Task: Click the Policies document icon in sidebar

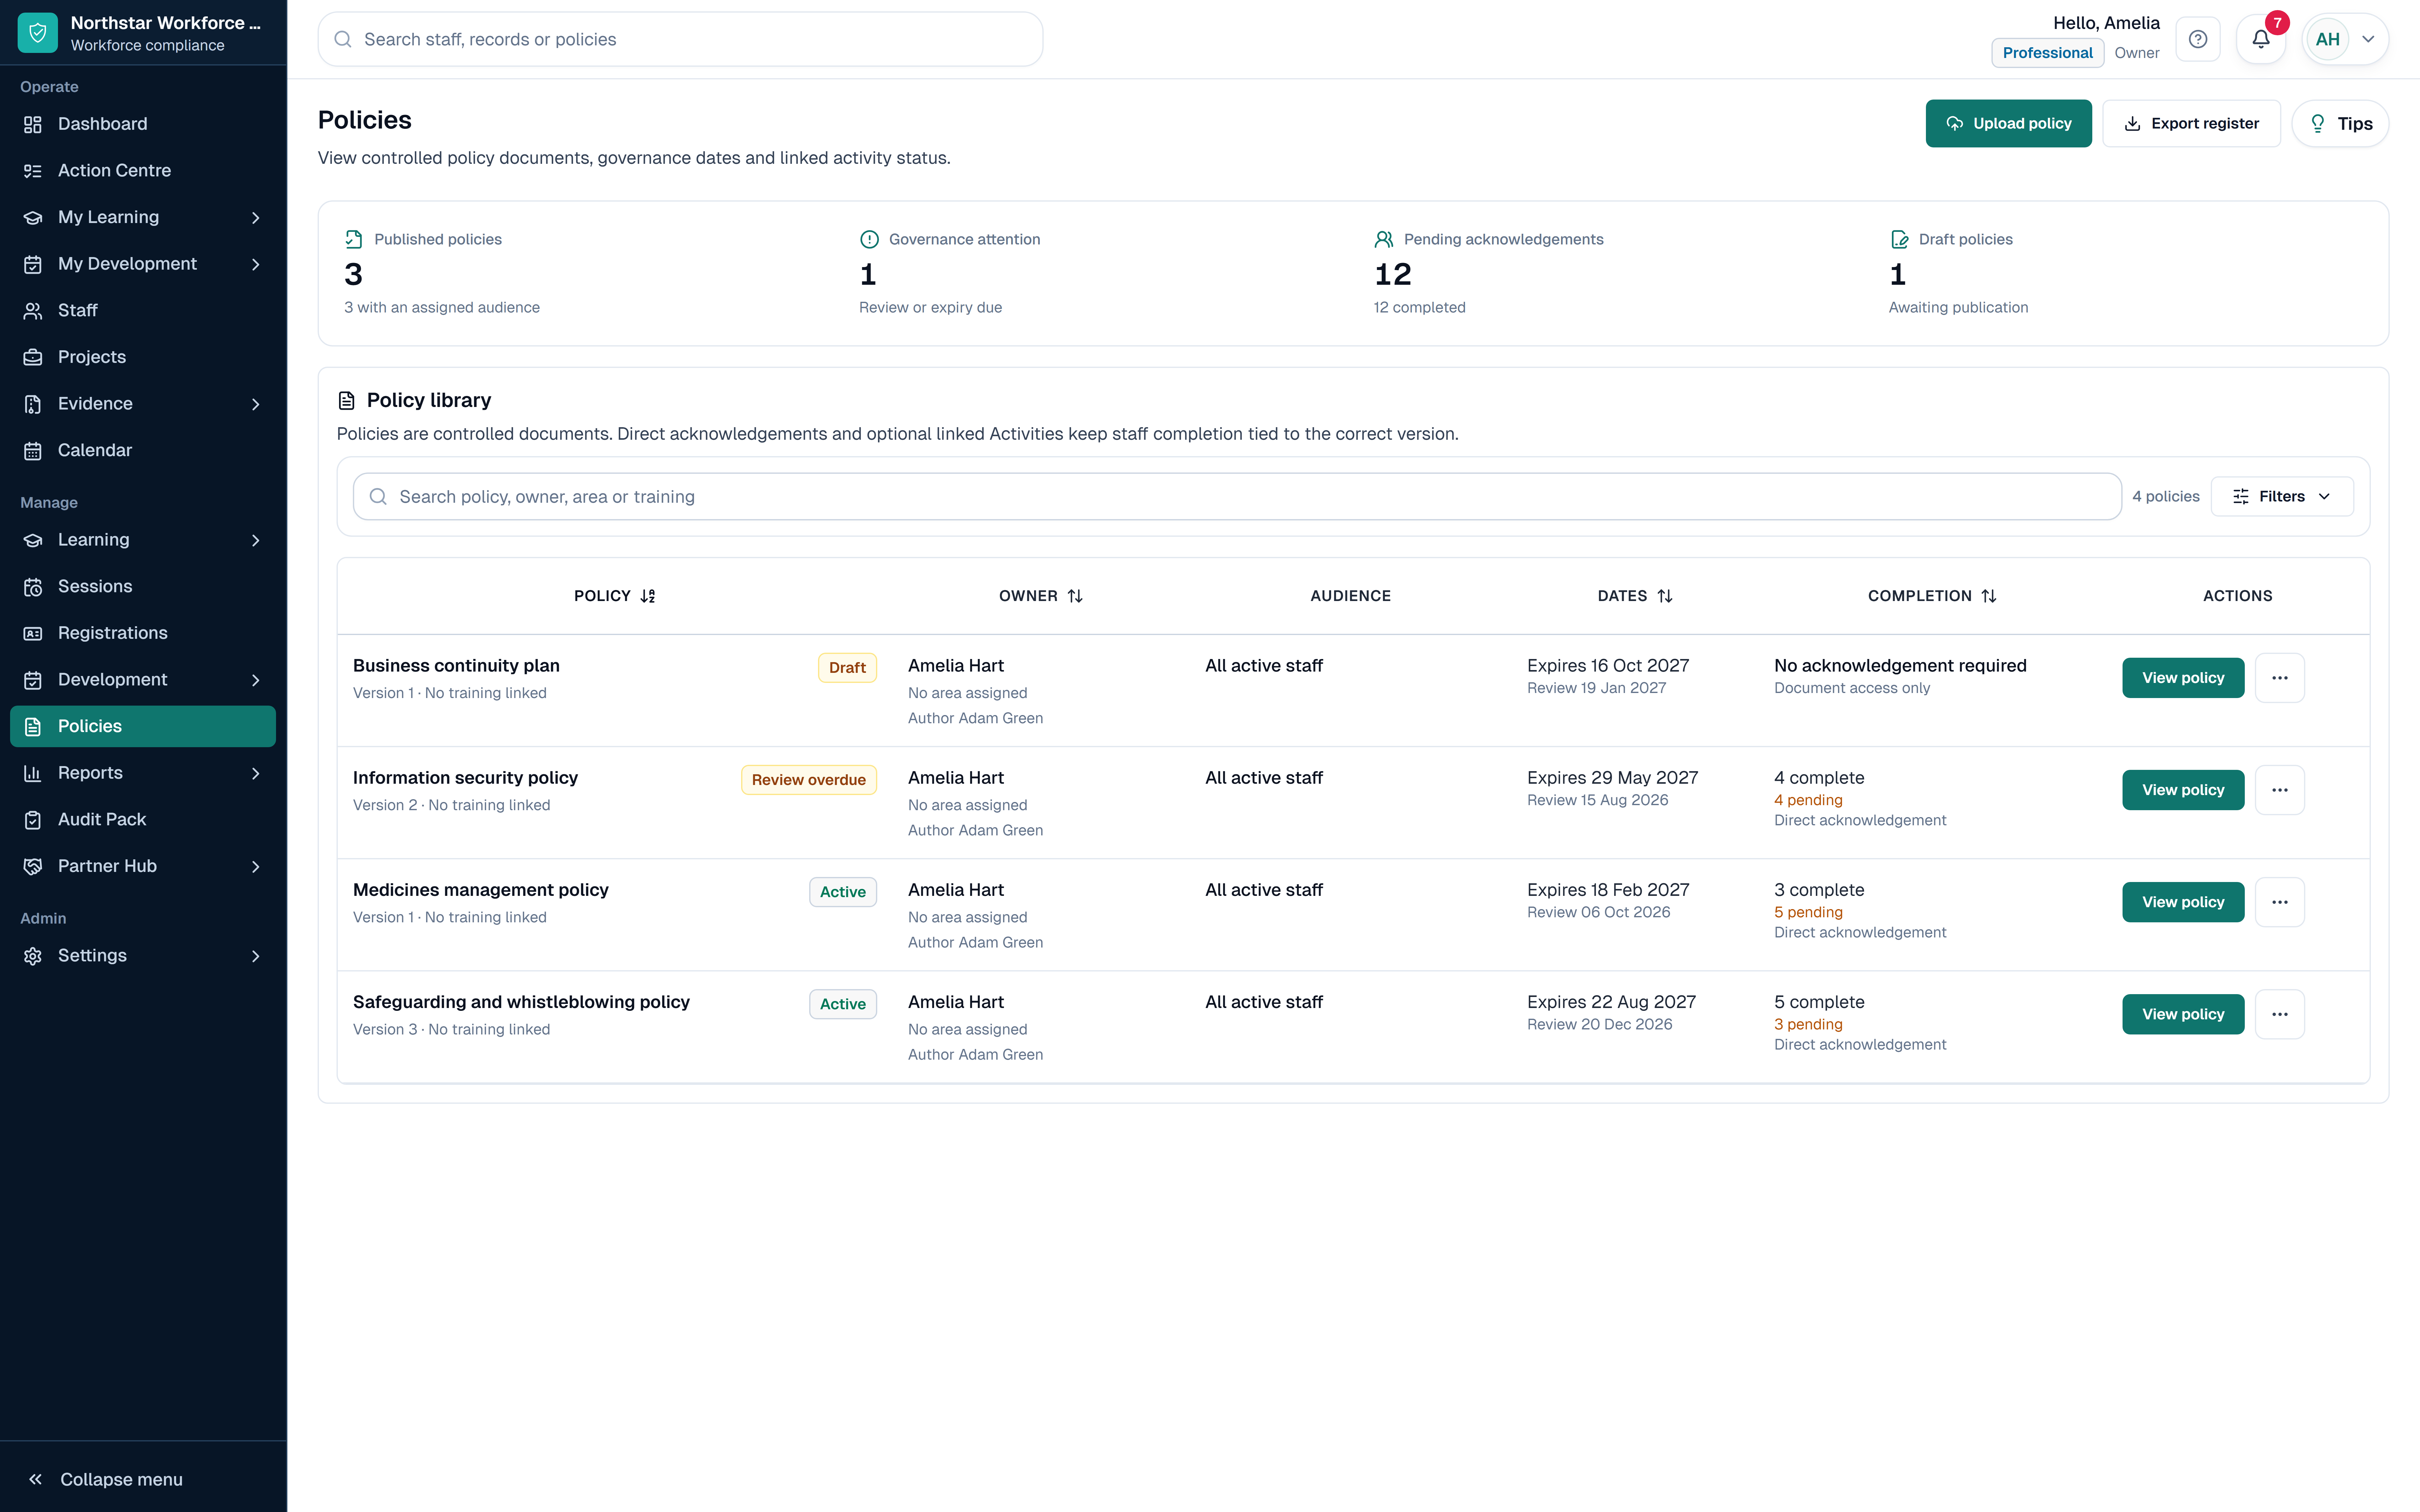Action: [x=33, y=727]
